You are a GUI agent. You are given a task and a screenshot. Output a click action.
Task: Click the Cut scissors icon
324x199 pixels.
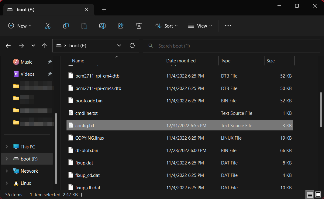48,26
